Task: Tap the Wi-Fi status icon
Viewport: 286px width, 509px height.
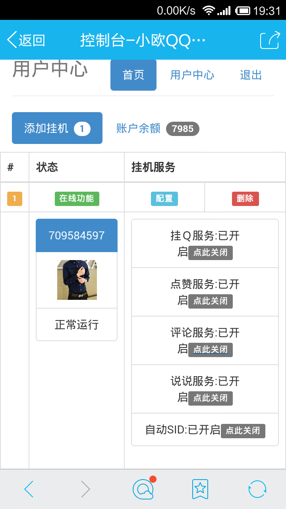Action: point(208,11)
